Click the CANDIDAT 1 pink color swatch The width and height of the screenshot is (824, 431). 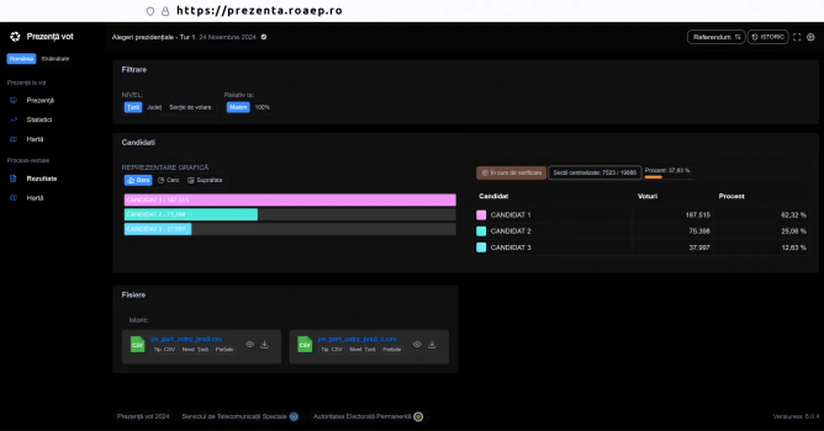(481, 215)
